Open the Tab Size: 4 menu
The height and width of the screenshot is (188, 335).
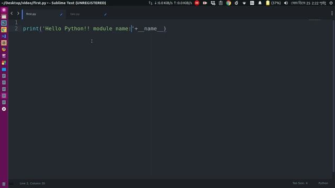pos(300,183)
